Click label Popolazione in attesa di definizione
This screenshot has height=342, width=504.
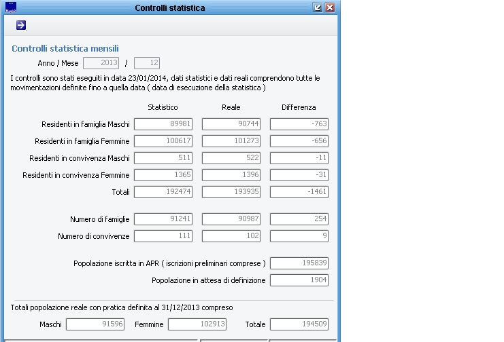coord(209,280)
